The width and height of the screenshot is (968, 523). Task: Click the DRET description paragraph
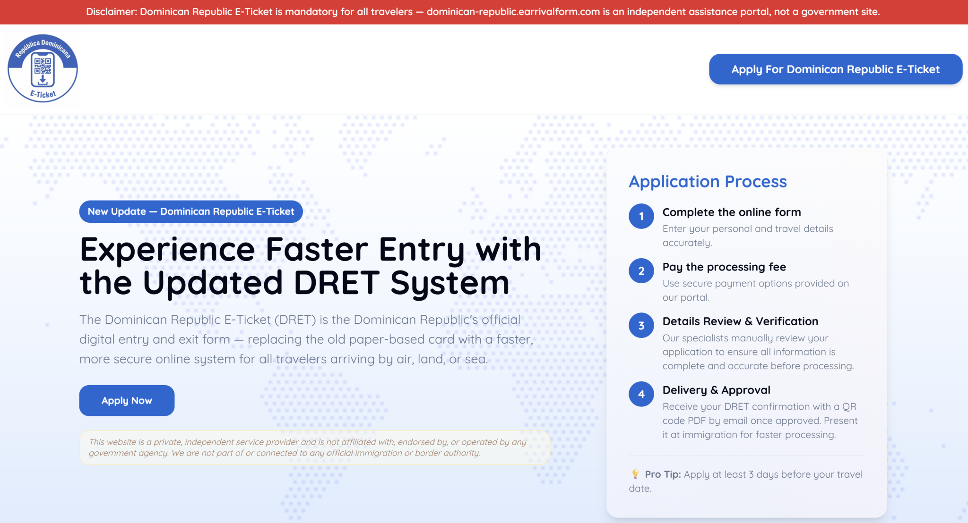point(306,339)
